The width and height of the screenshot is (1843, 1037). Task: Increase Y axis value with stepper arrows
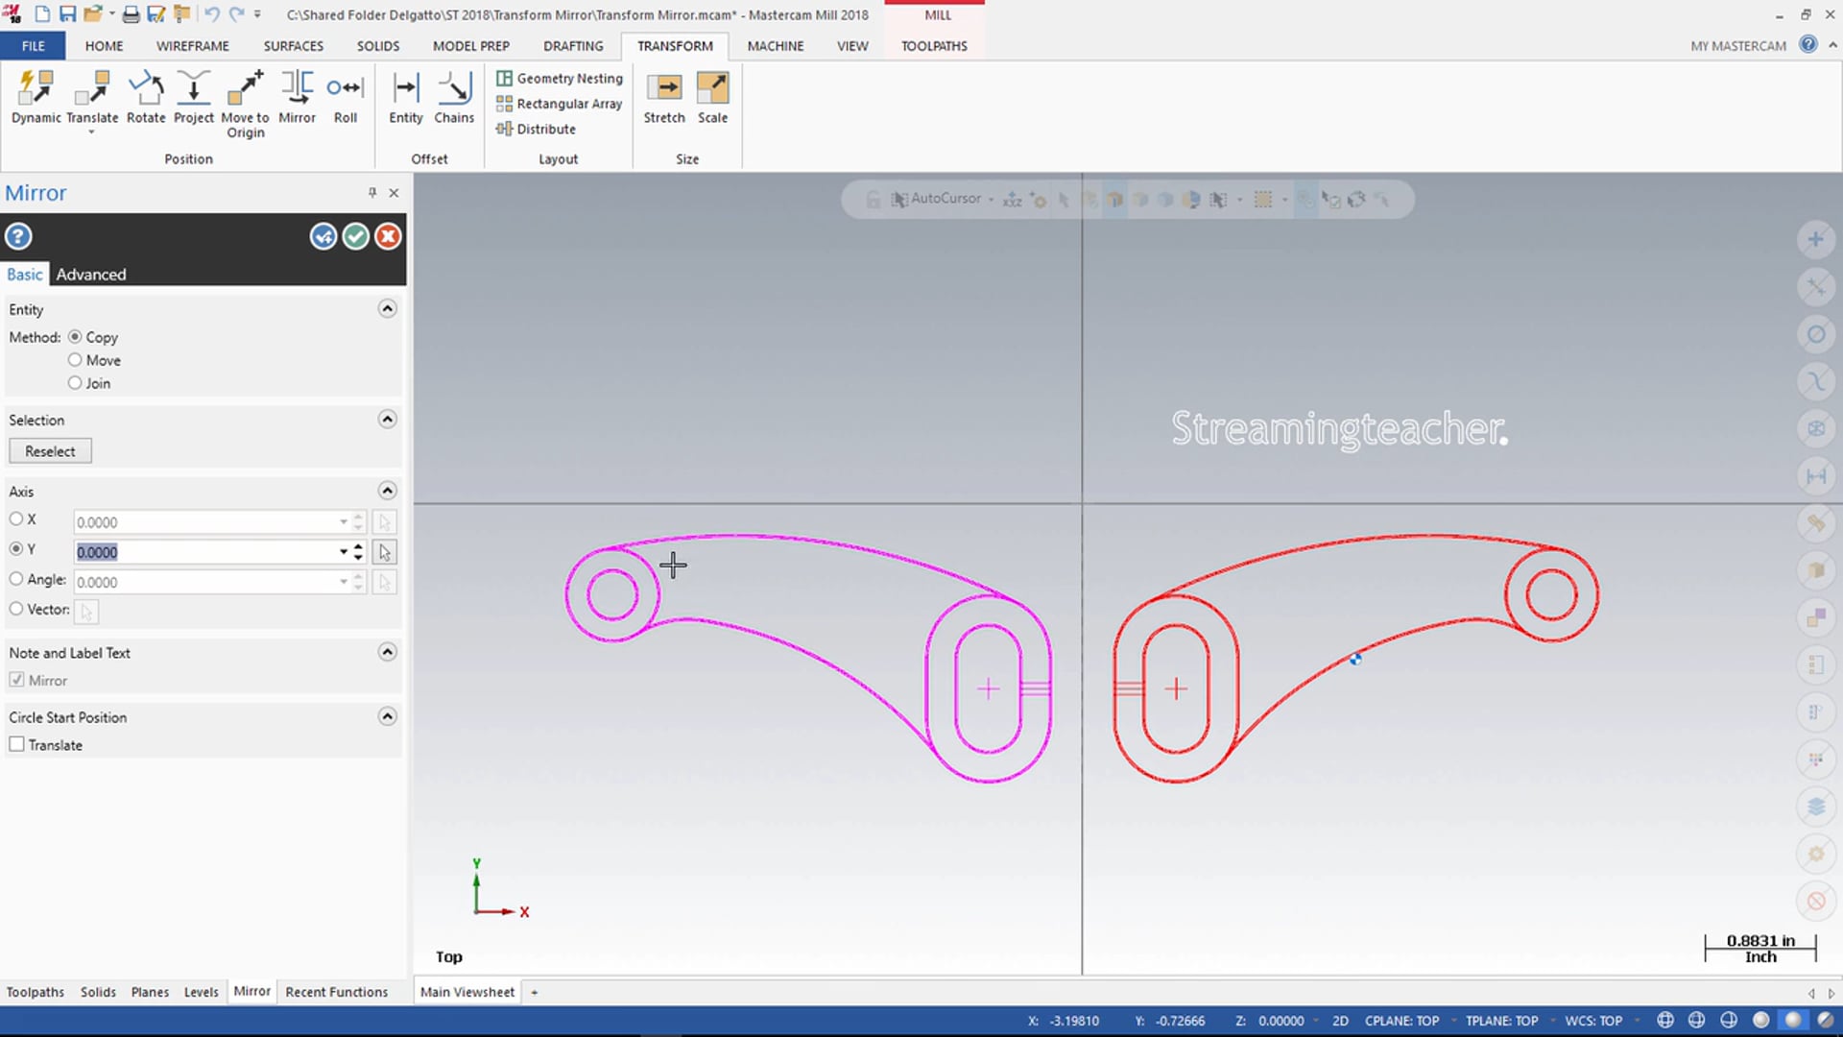point(358,547)
